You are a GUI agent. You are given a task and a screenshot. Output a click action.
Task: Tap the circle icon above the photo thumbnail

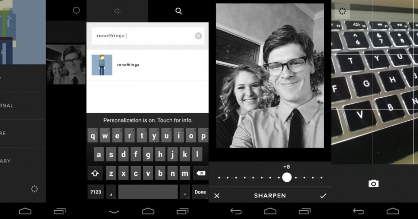pos(76,10)
